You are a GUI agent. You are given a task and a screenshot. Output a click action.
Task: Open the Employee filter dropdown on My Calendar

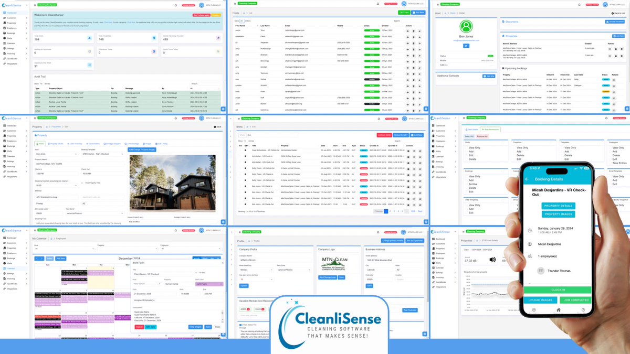[190, 249]
